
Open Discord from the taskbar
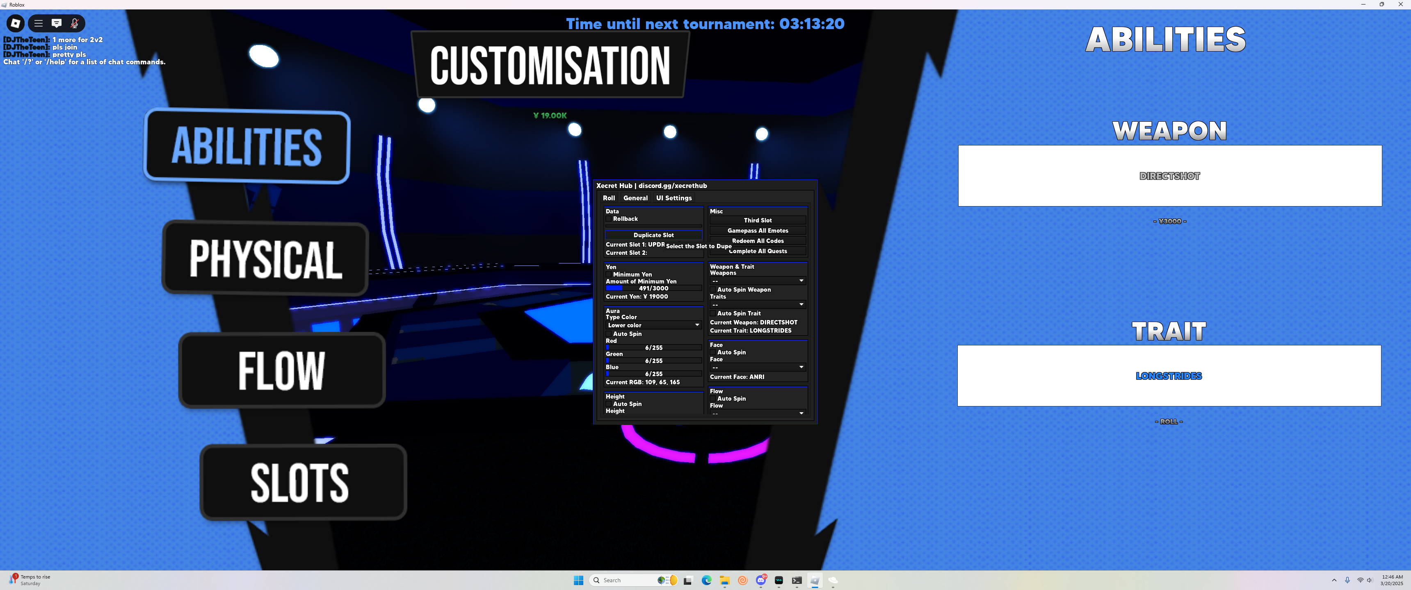[x=761, y=580]
